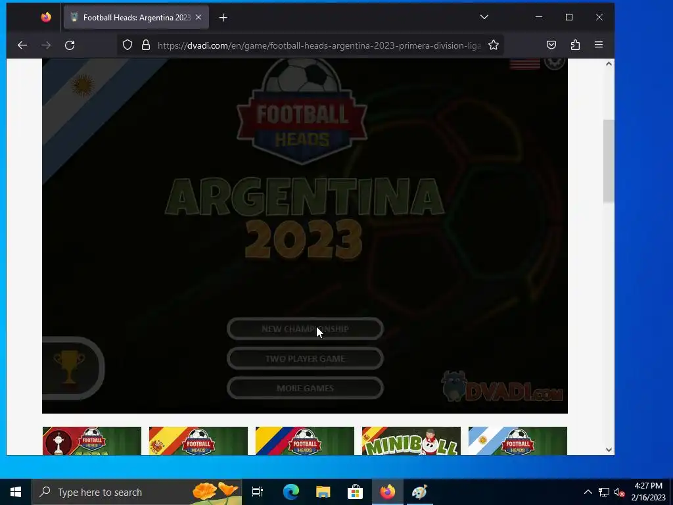
Task: Open Task View on taskbar
Action: point(258,492)
